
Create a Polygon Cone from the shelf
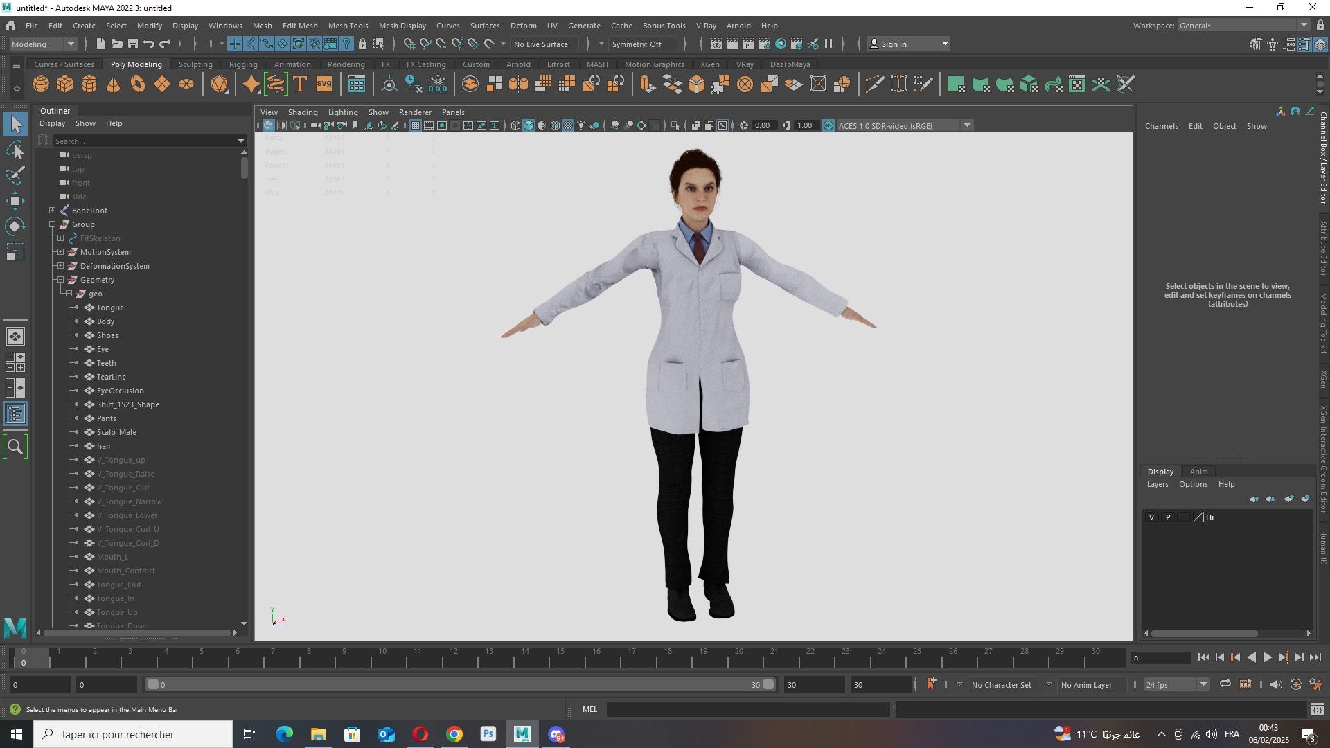[114, 84]
